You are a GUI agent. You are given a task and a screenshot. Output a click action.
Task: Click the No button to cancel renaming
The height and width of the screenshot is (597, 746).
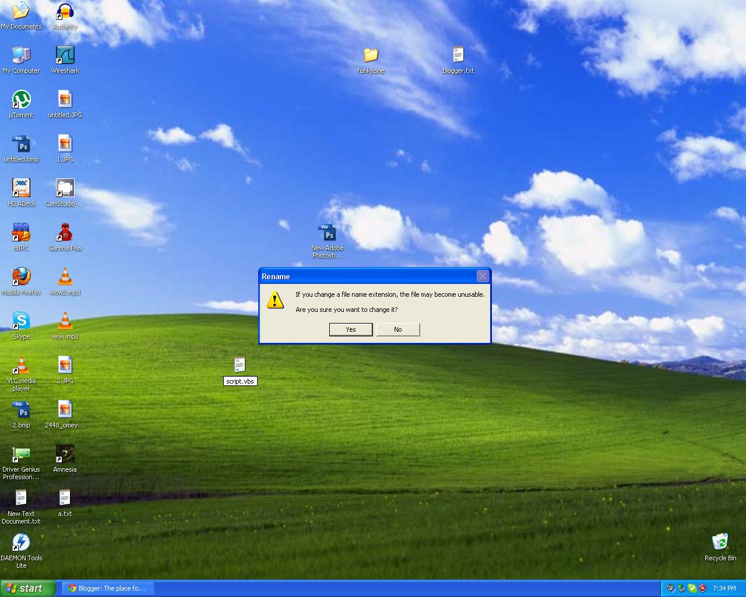[398, 329]
